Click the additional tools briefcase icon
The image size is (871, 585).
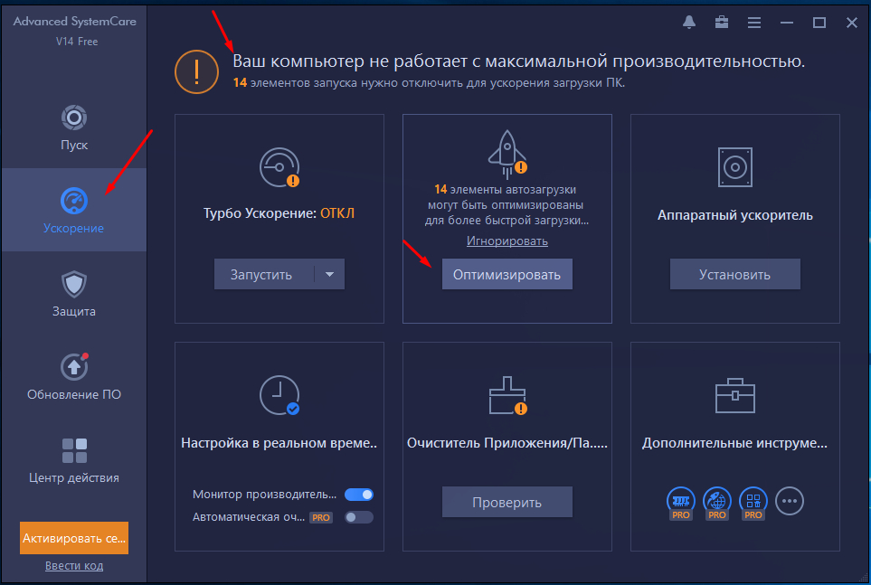[x=735, y=395]
